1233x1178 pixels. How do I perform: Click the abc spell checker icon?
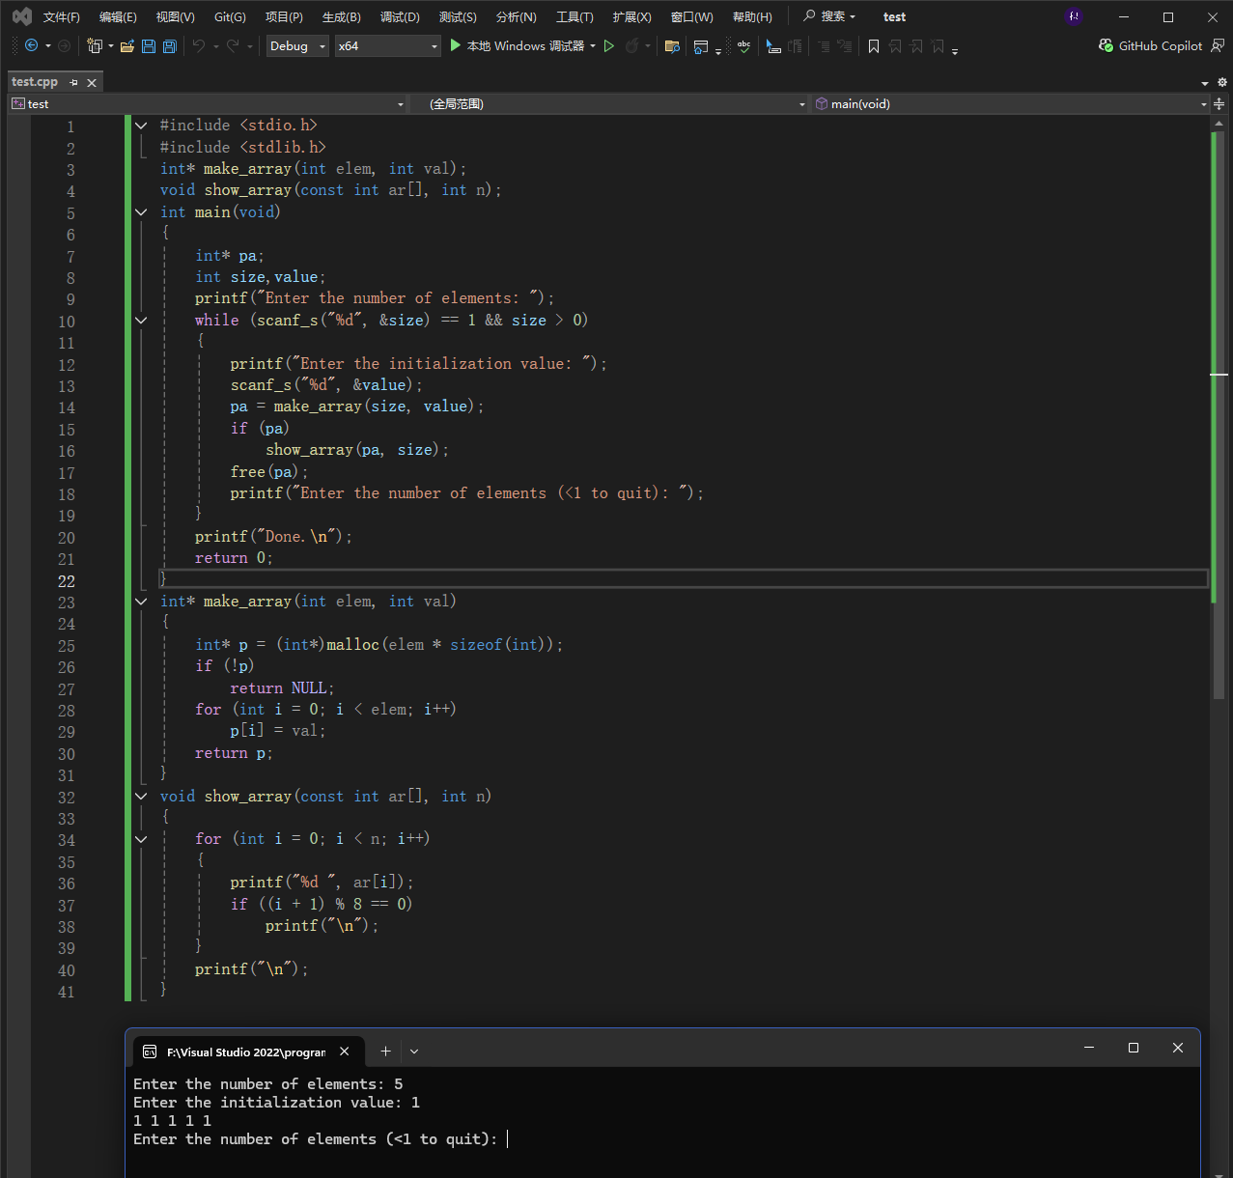click(743, 45)
